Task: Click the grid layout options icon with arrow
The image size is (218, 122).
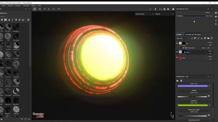Action: coord(40,9)
